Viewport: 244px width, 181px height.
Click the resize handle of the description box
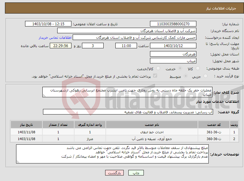(44, 95)
